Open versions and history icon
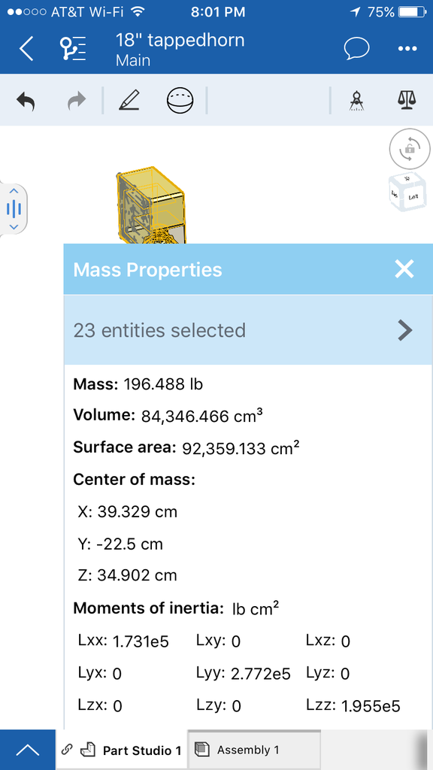The height and width of the screenshot is (770, 433). [x=73, y=49]
